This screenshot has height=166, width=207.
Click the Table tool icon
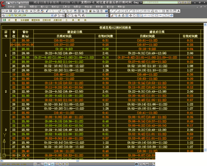(175, 11)
